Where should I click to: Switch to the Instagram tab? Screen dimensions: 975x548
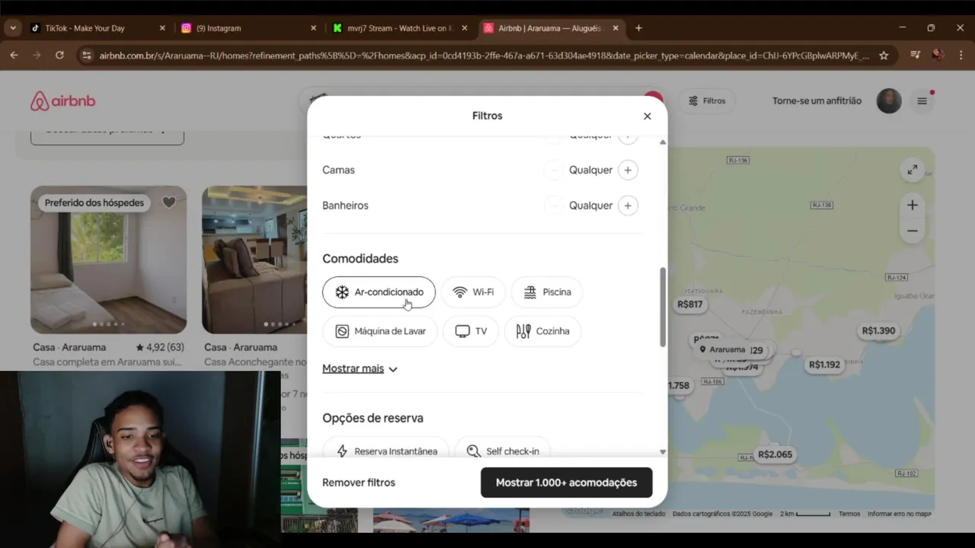pos(244,28)
